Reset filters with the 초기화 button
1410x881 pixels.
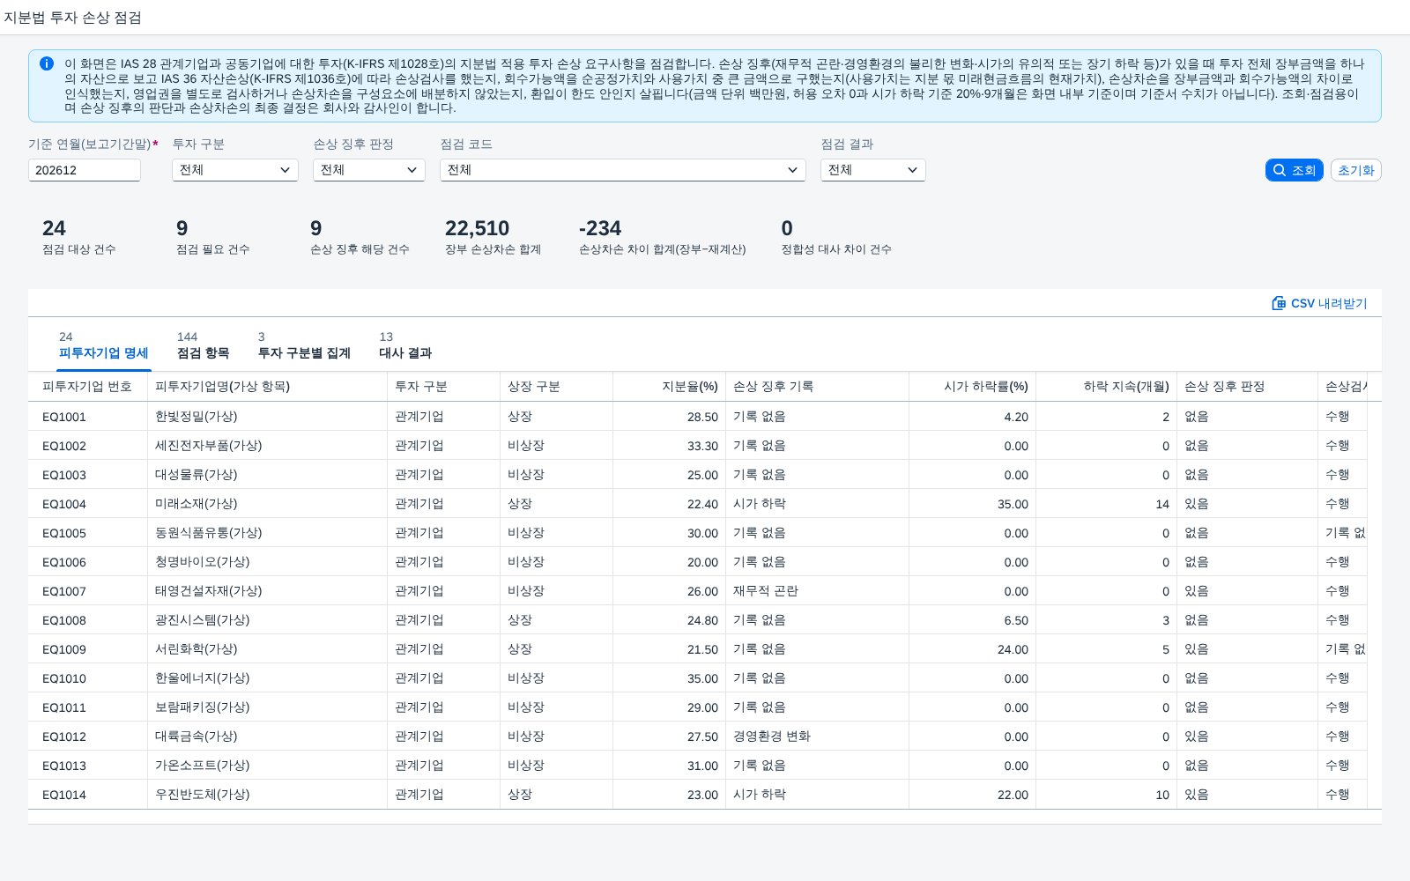pos(1355,170)
